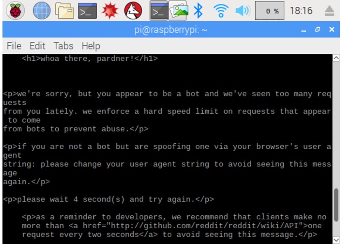Click the terminal vertical scrollbar thumb
This screenshot has width=343, height=244.
click(x=336, y=205)
